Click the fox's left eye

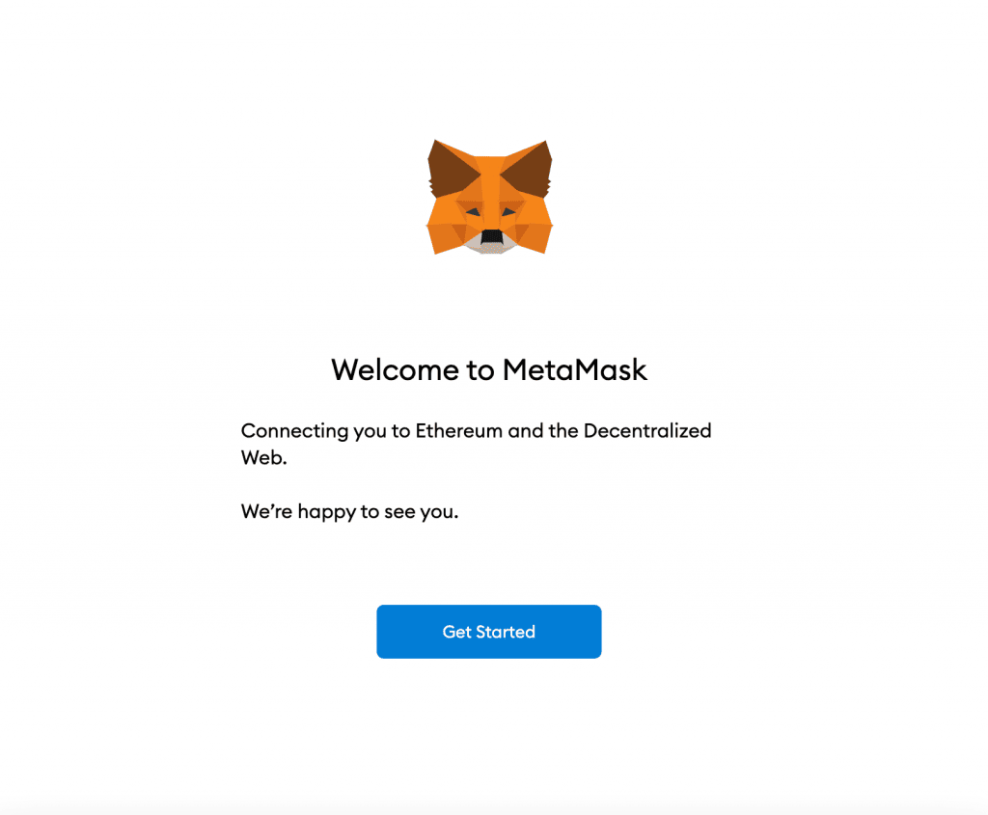[x=473, y=212]
